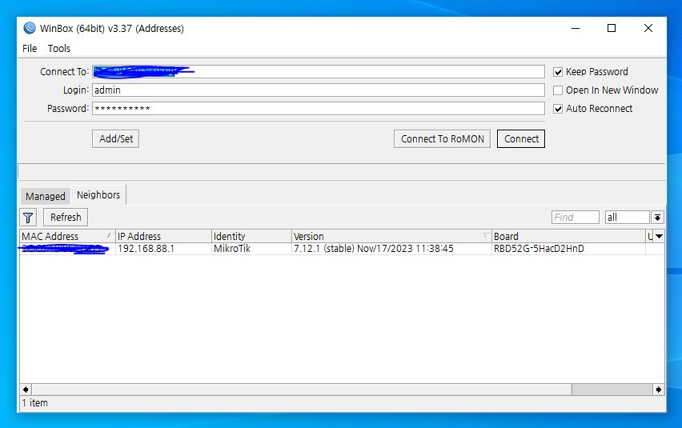The image size is (682, 428).
Task: Toggle the Keep Password checkbox
Action: 558,72
